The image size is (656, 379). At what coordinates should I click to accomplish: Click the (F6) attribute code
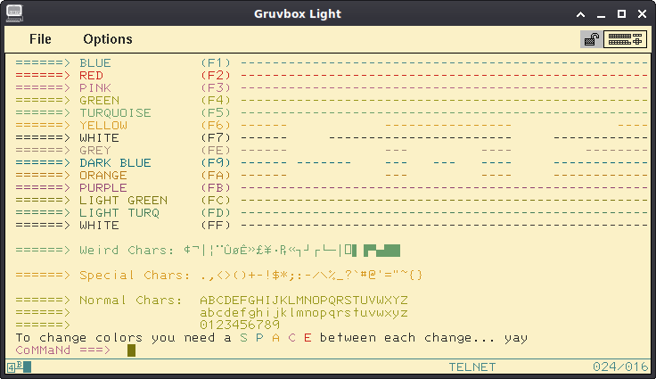(216, 125)
